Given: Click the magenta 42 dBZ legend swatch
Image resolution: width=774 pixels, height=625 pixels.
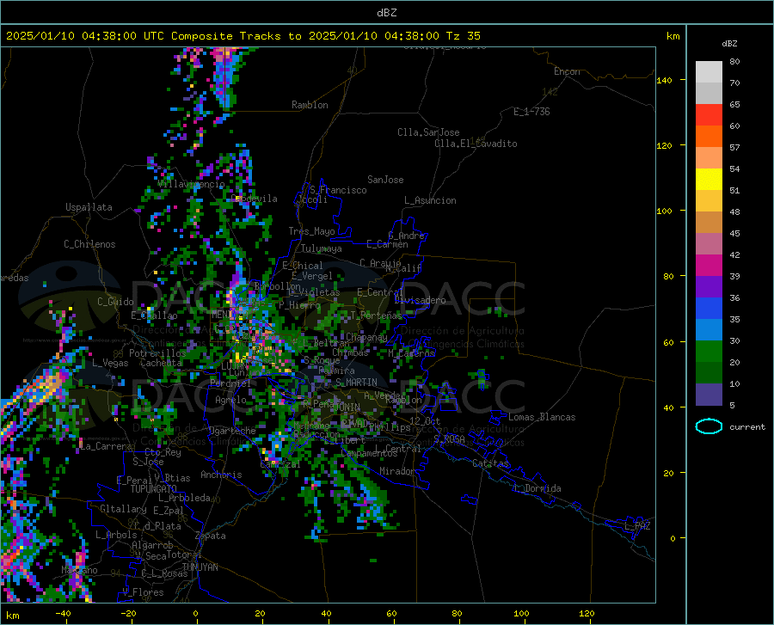Looking at the screenshot, I should [709, 265].
